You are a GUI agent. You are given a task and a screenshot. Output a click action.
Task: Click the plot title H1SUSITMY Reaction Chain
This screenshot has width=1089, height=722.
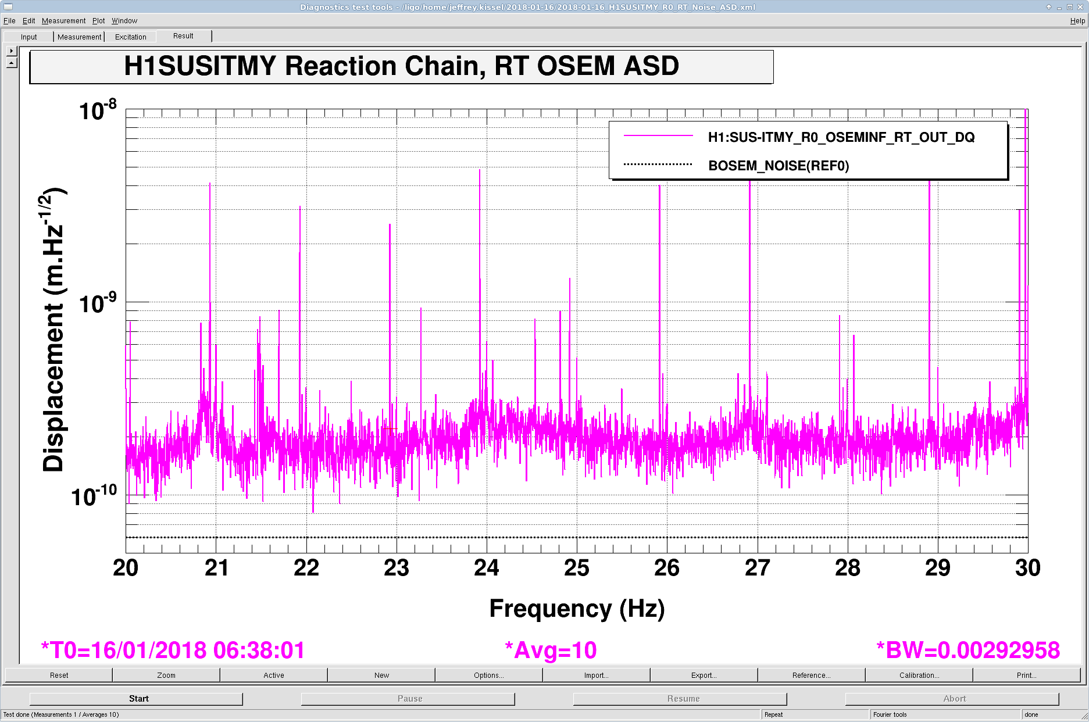401,66
